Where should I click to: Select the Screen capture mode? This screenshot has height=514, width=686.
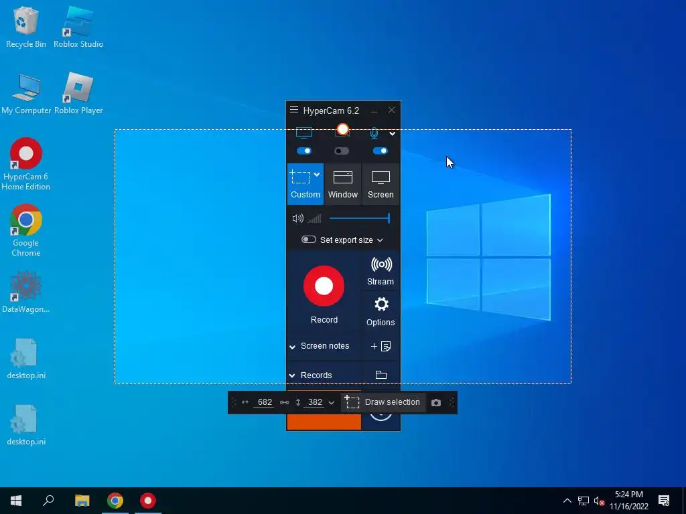click(381, 184)
